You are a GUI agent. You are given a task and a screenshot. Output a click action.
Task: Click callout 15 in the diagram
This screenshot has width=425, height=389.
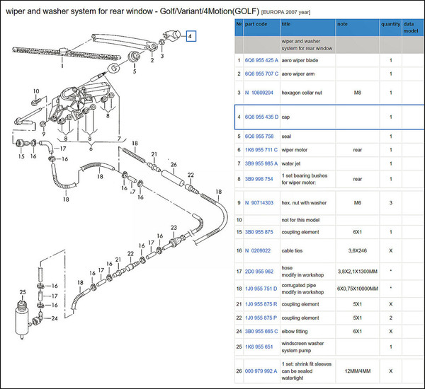[x=21, y=156]
